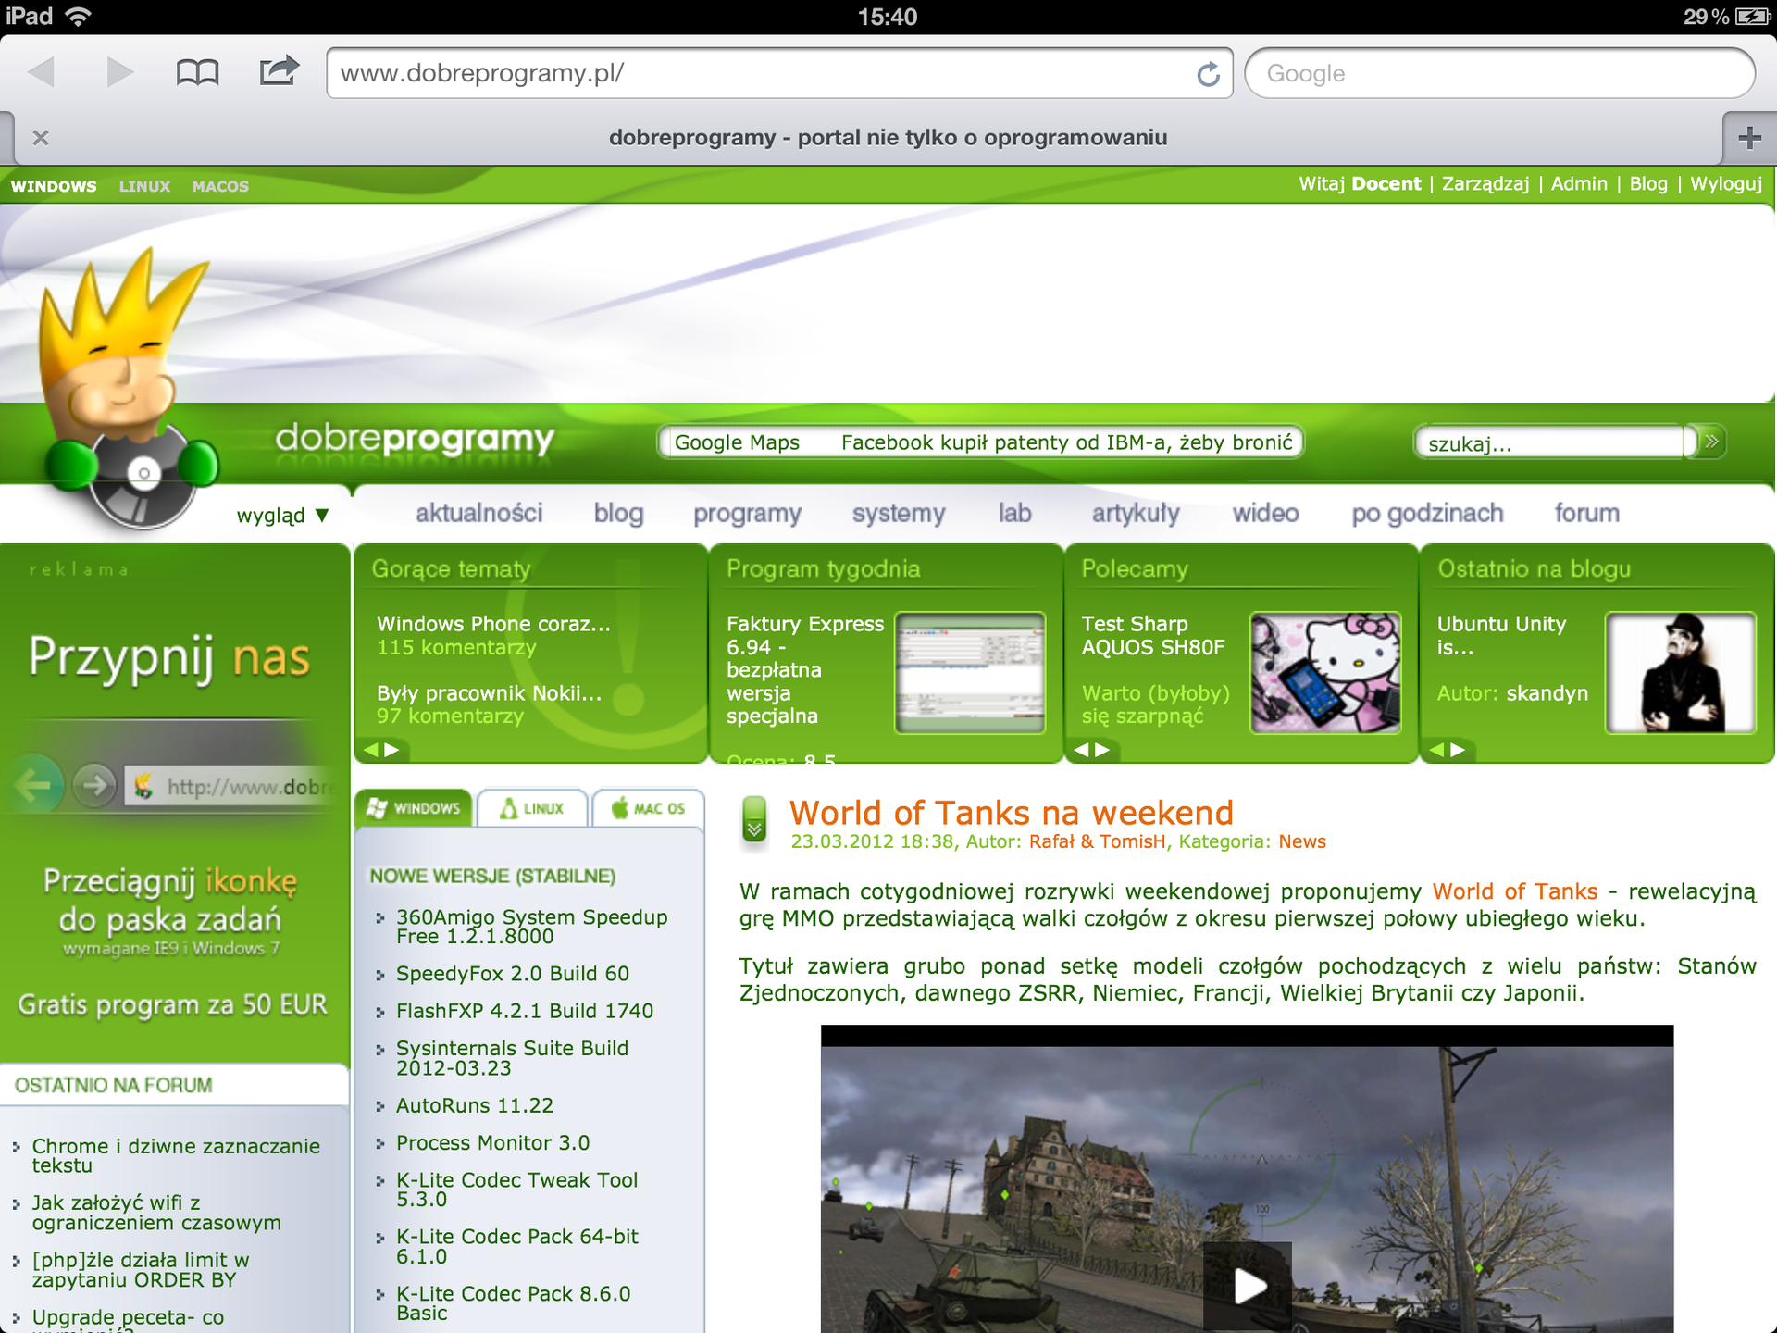Viewport: 1777px width, 1333px height.
Task: Log out with the Wyloguj link
Action: [x=1726, y=184]
